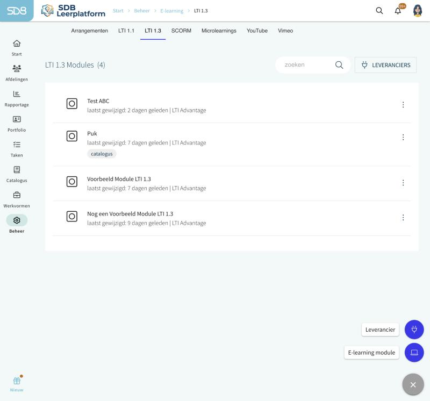Click the Beheer breadcrumb link

point(142,11)
